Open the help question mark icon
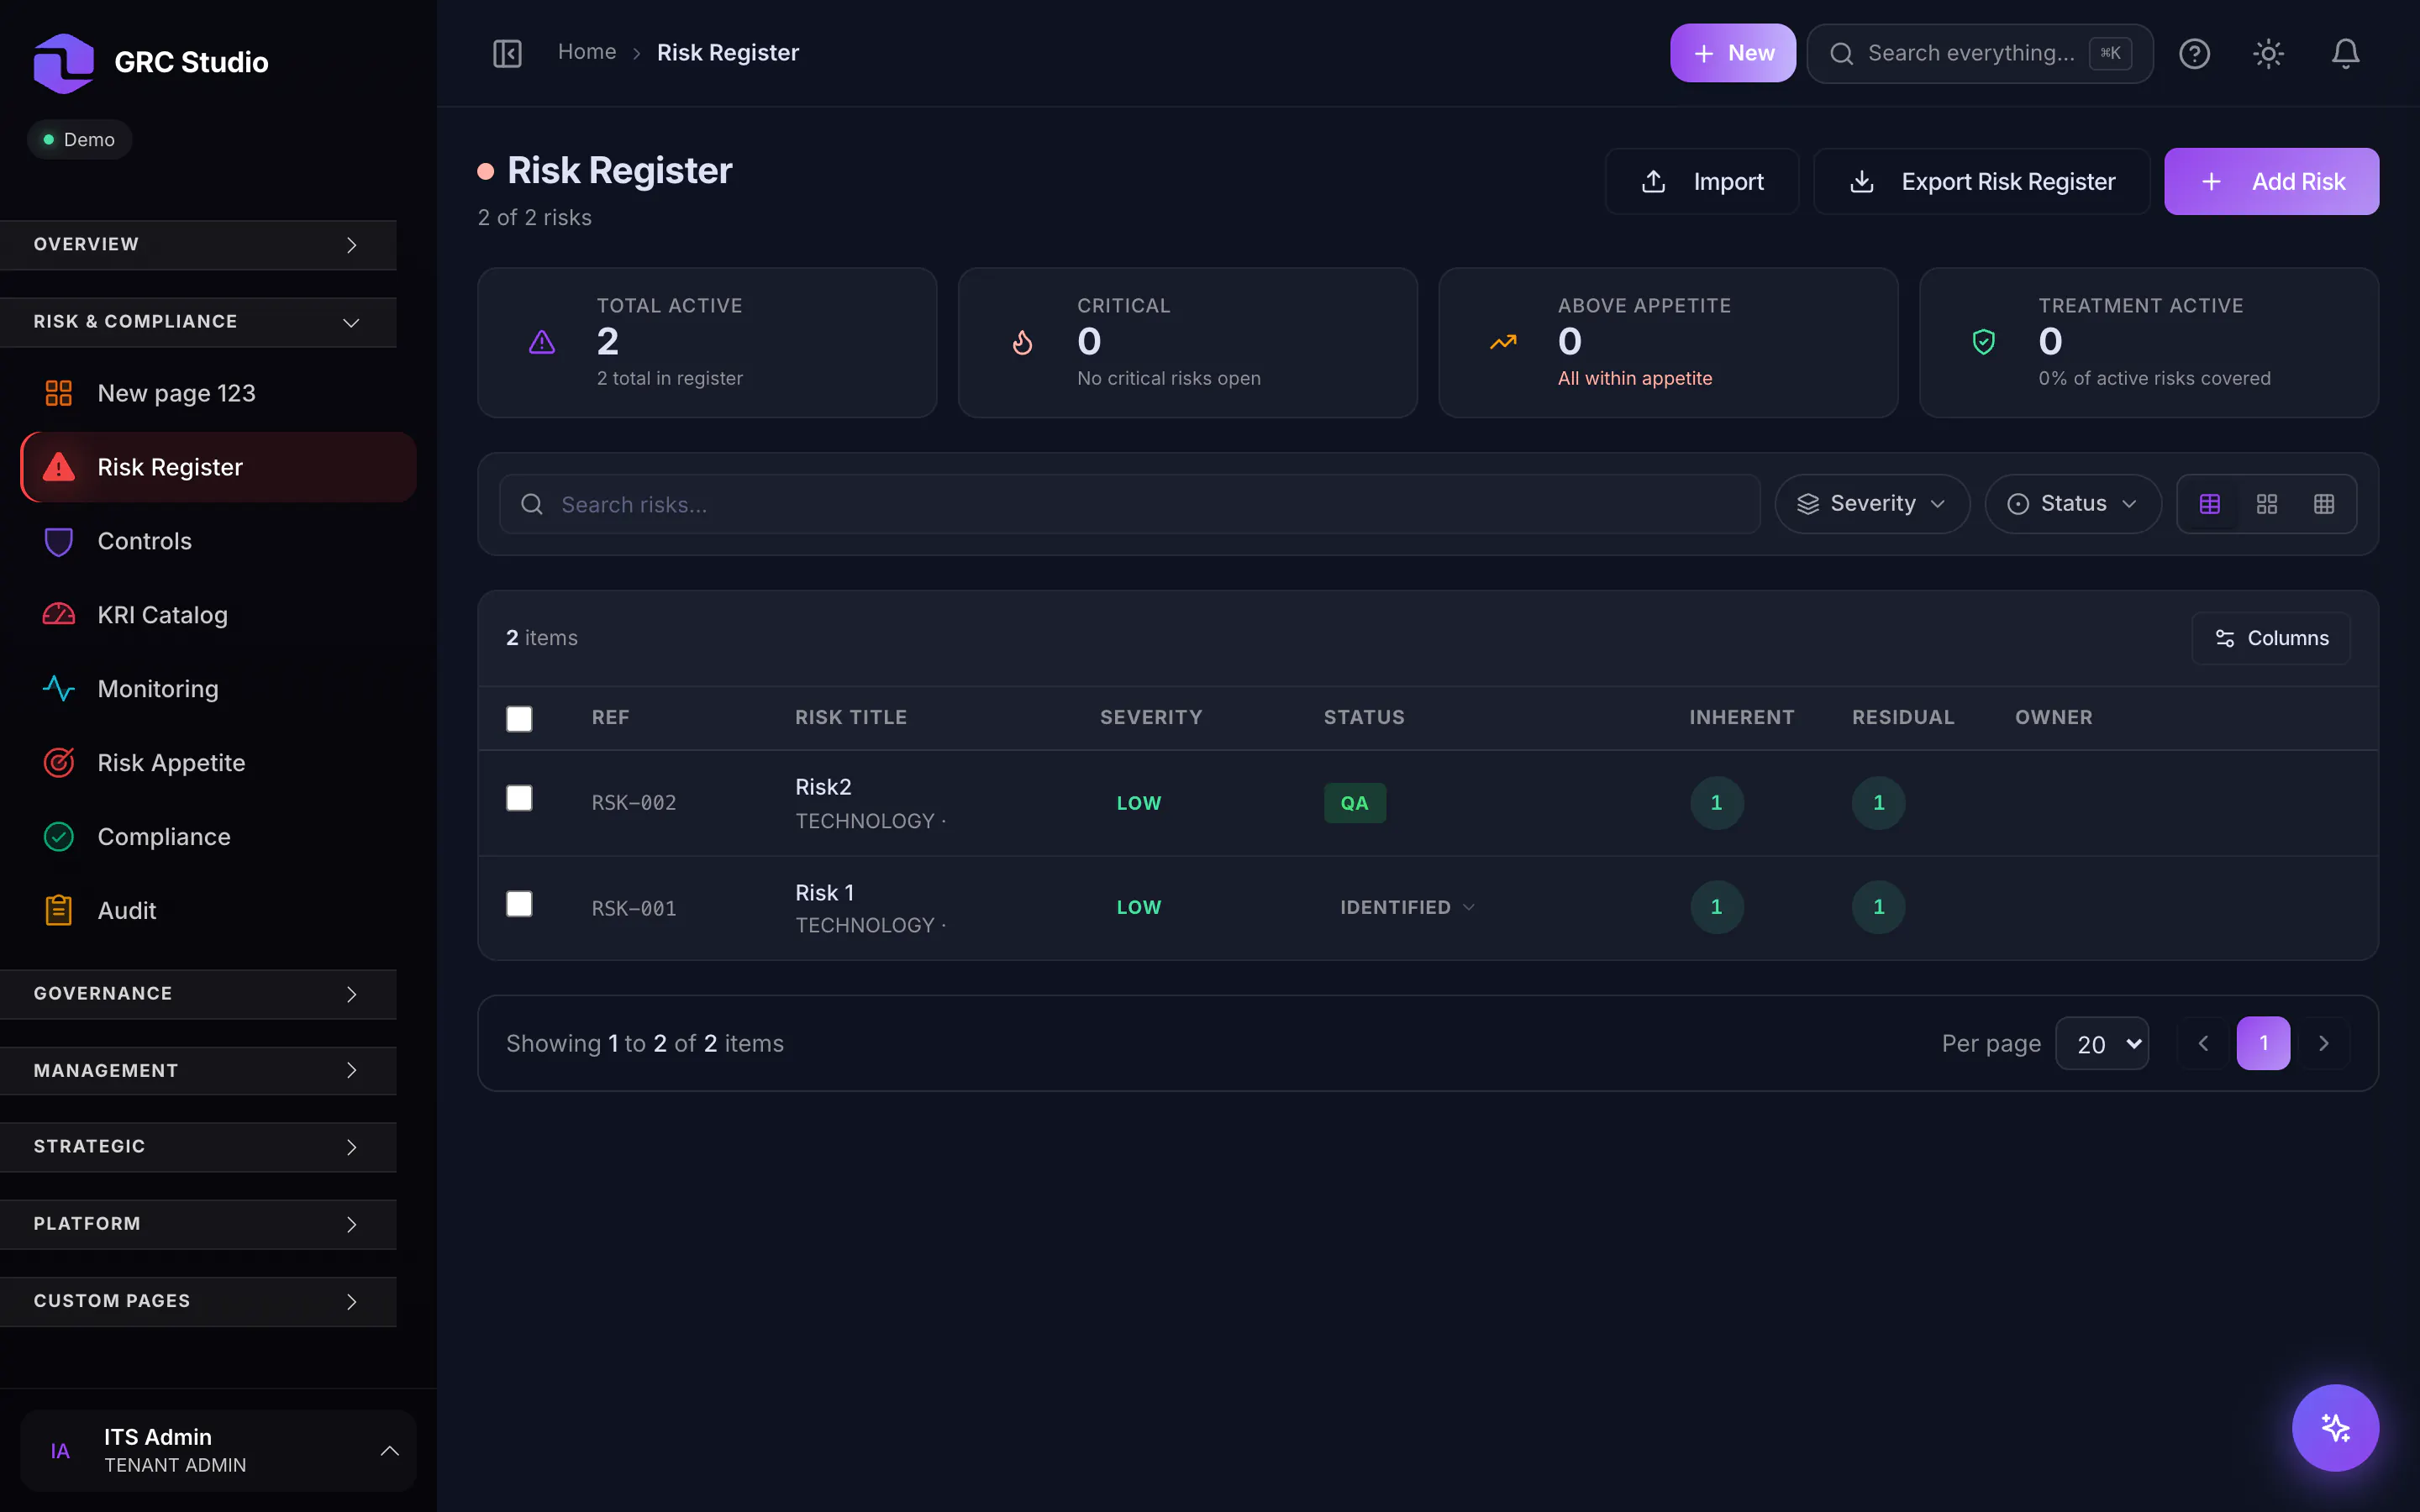 [x=2194, y=53]
